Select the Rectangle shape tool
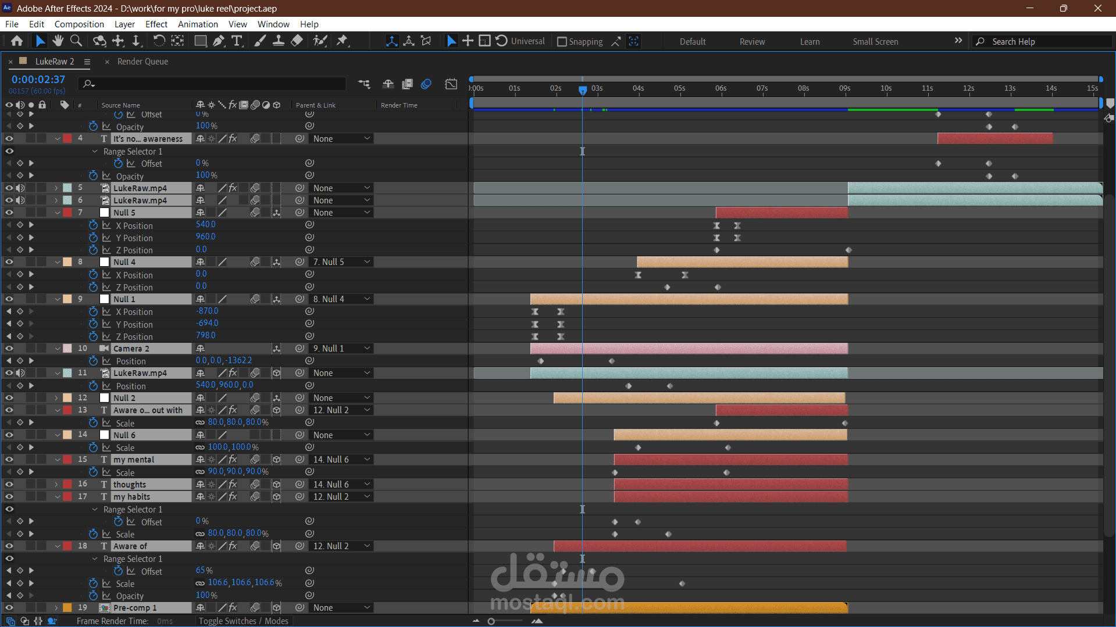The width and height of the screenshot is (1116, 627). 200,41
